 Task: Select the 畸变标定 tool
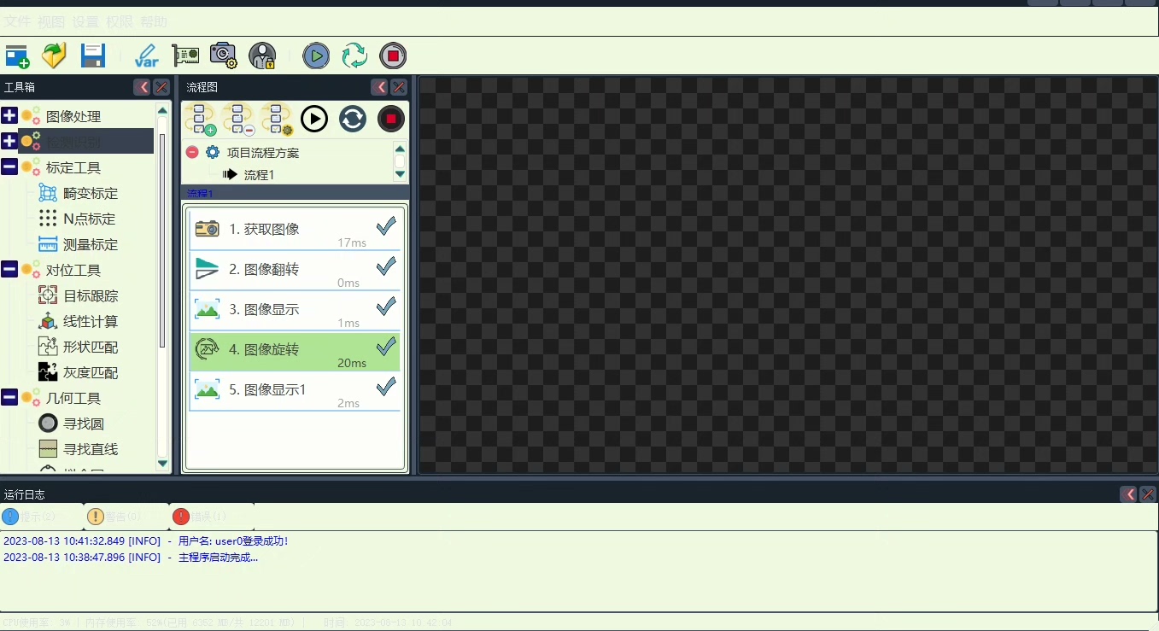tap(79, 193)
